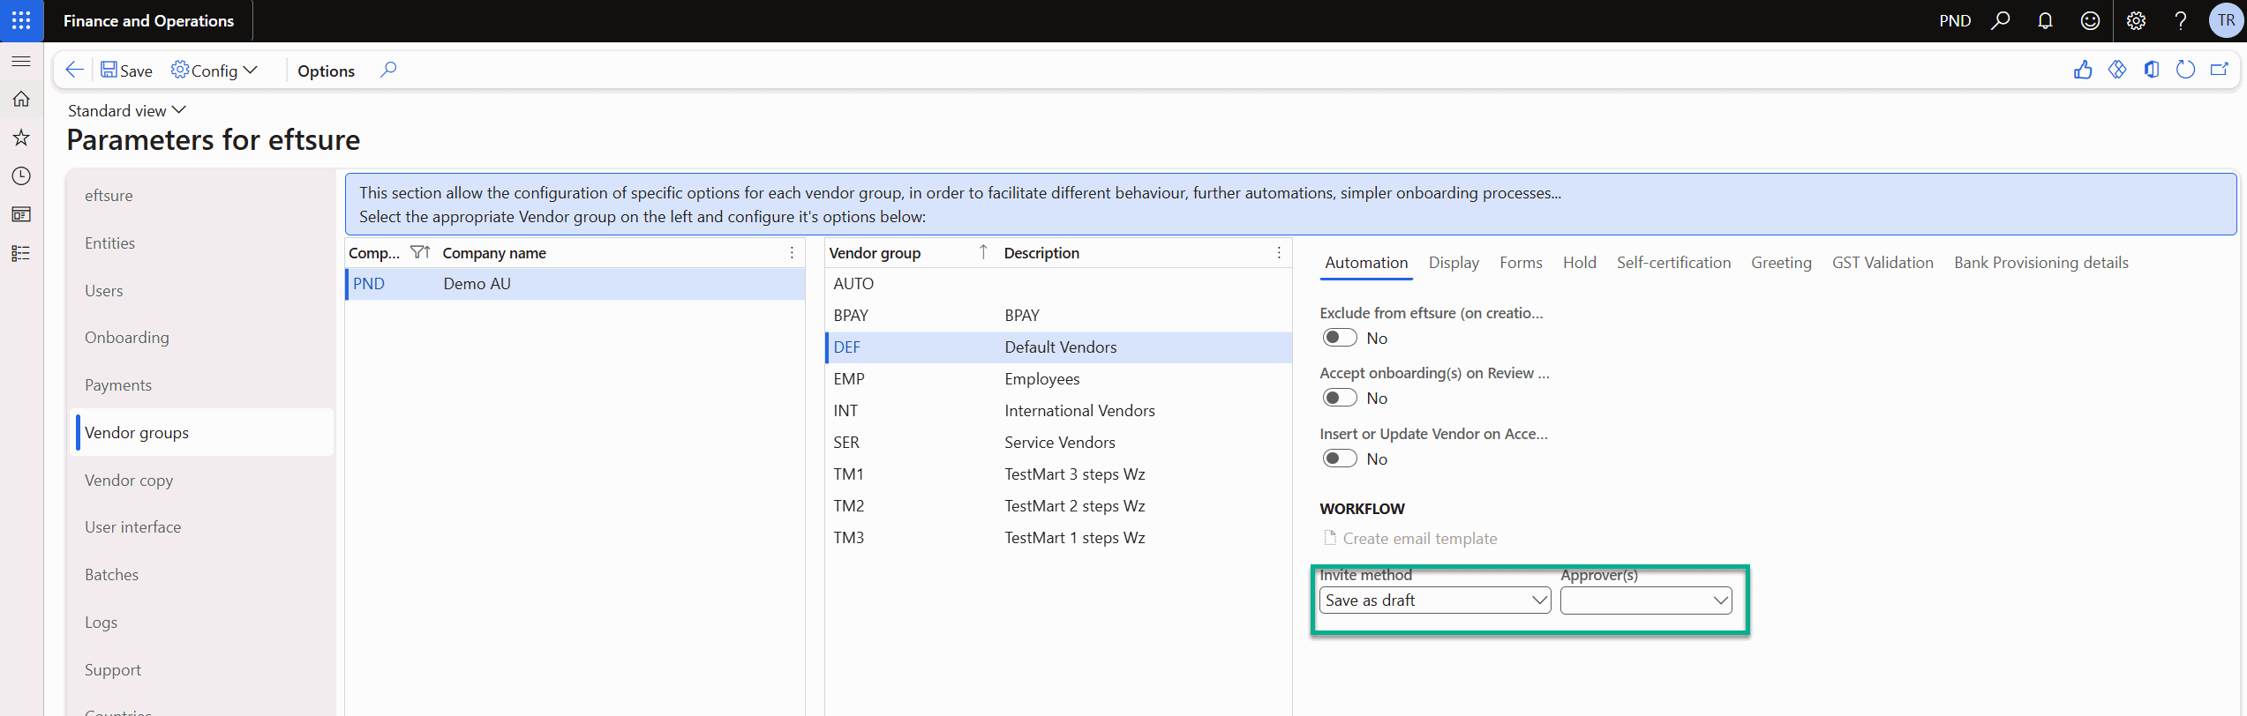Click the Power Apps diamond icon

[2117, 70]
